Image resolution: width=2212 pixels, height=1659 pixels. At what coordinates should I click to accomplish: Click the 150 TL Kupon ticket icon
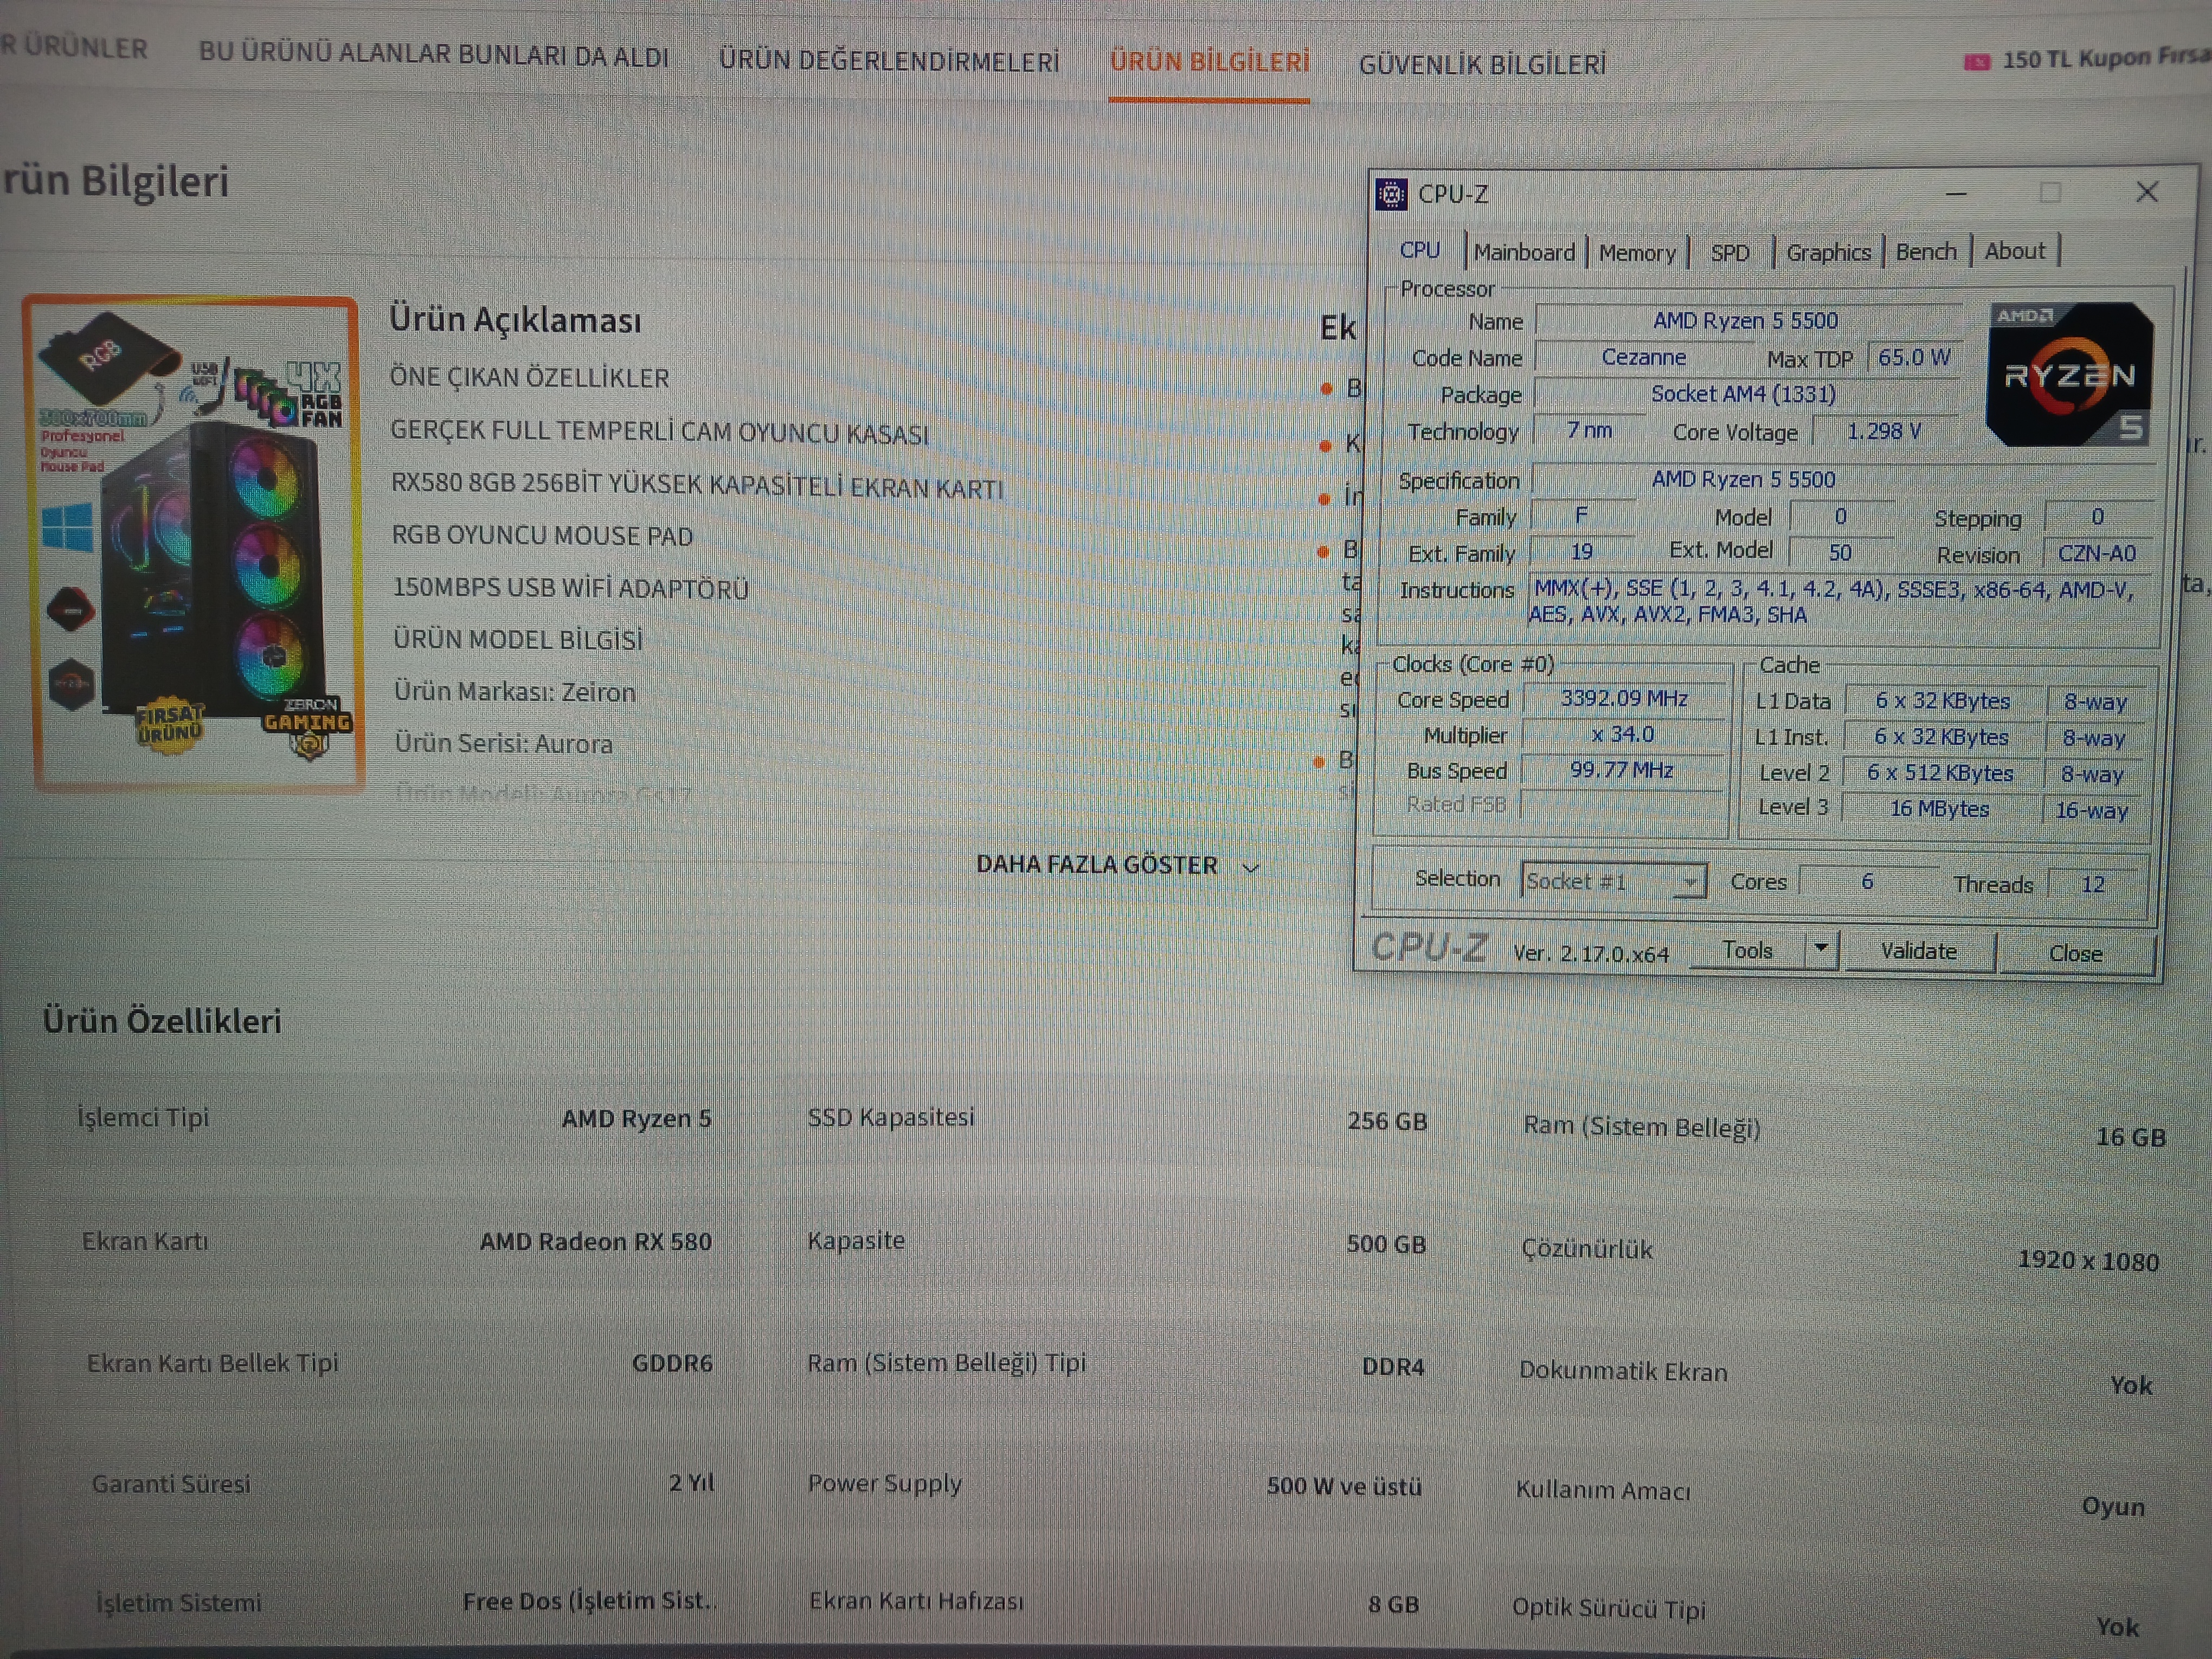[x=1977, y=62]
